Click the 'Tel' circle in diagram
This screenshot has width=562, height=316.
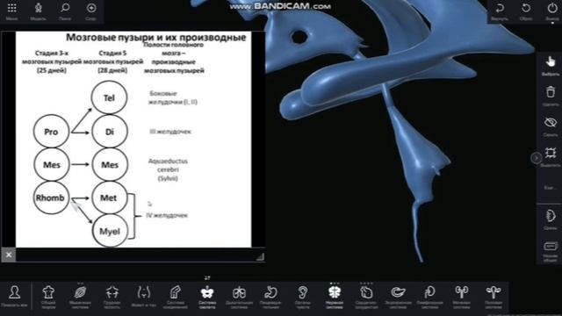click(x=109, y=97)
